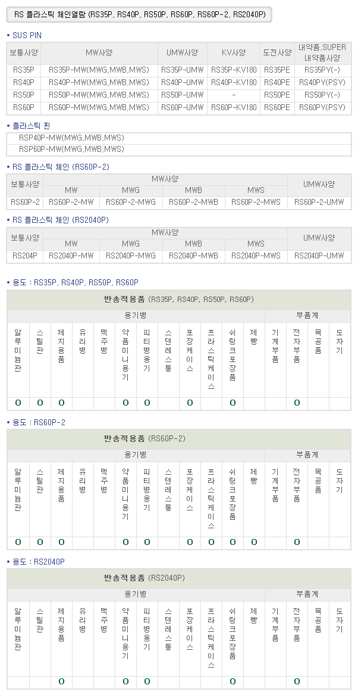Click the RS60P-2-MWG cell
Screen dimensions: 358x698
131,202
